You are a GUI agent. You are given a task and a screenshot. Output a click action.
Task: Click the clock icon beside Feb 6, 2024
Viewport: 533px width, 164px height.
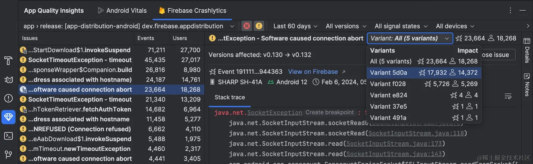click(316, 82)
